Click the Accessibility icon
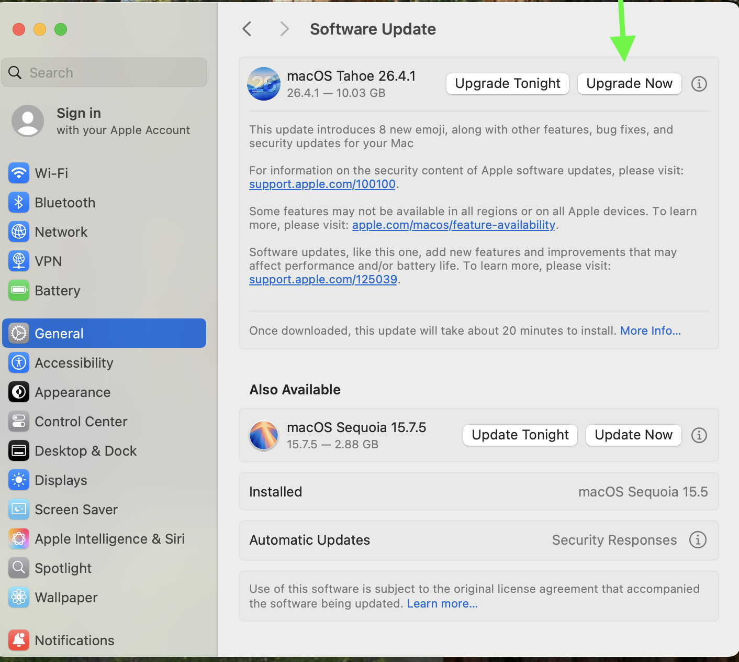 (19, 362)
